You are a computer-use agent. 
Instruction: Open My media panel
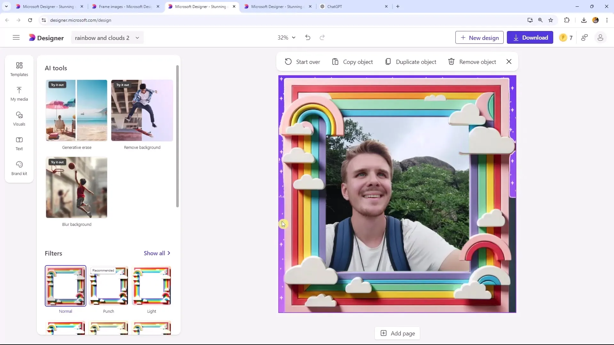(x=19, y=94)
